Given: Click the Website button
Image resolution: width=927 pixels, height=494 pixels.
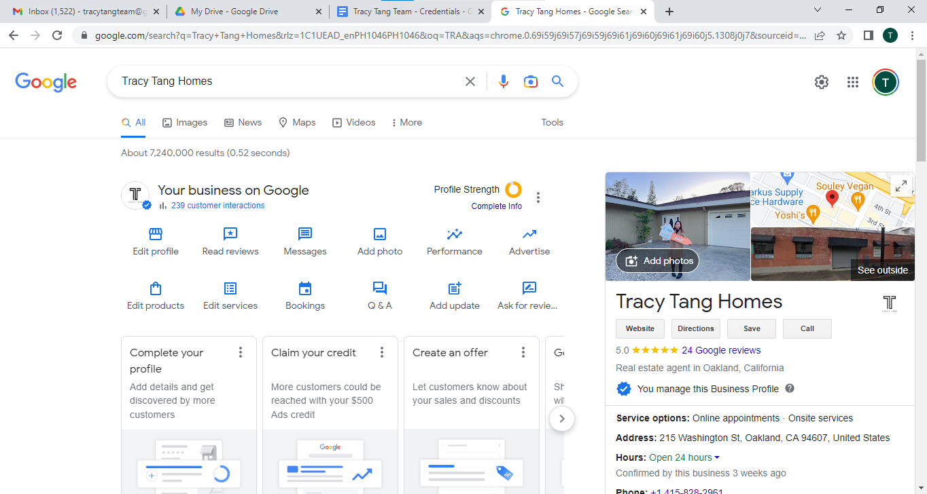Looking at the screenshot, I should (640, 328).
